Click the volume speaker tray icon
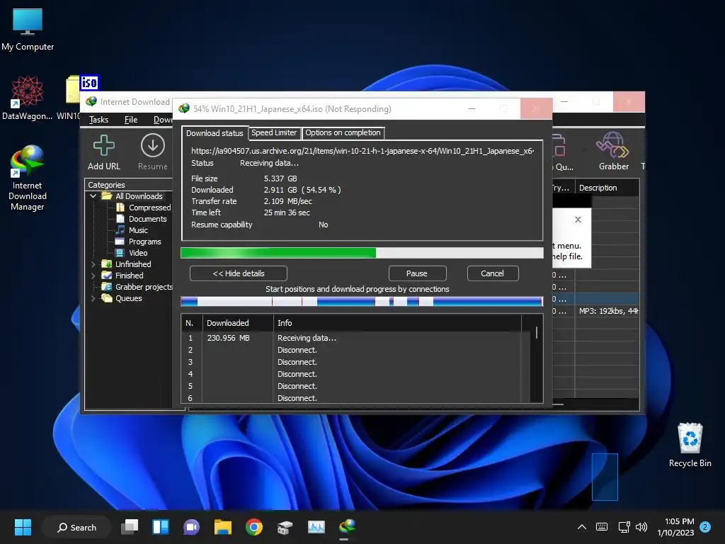 641,527
